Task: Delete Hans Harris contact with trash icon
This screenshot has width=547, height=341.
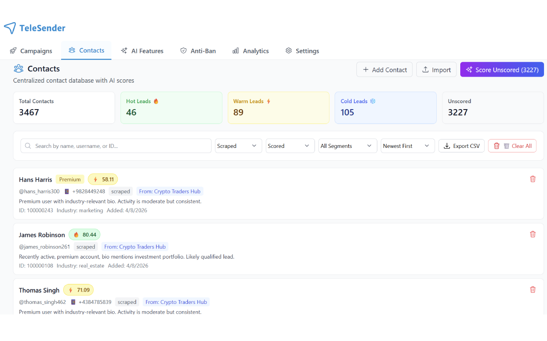Action: pos(532,179)
